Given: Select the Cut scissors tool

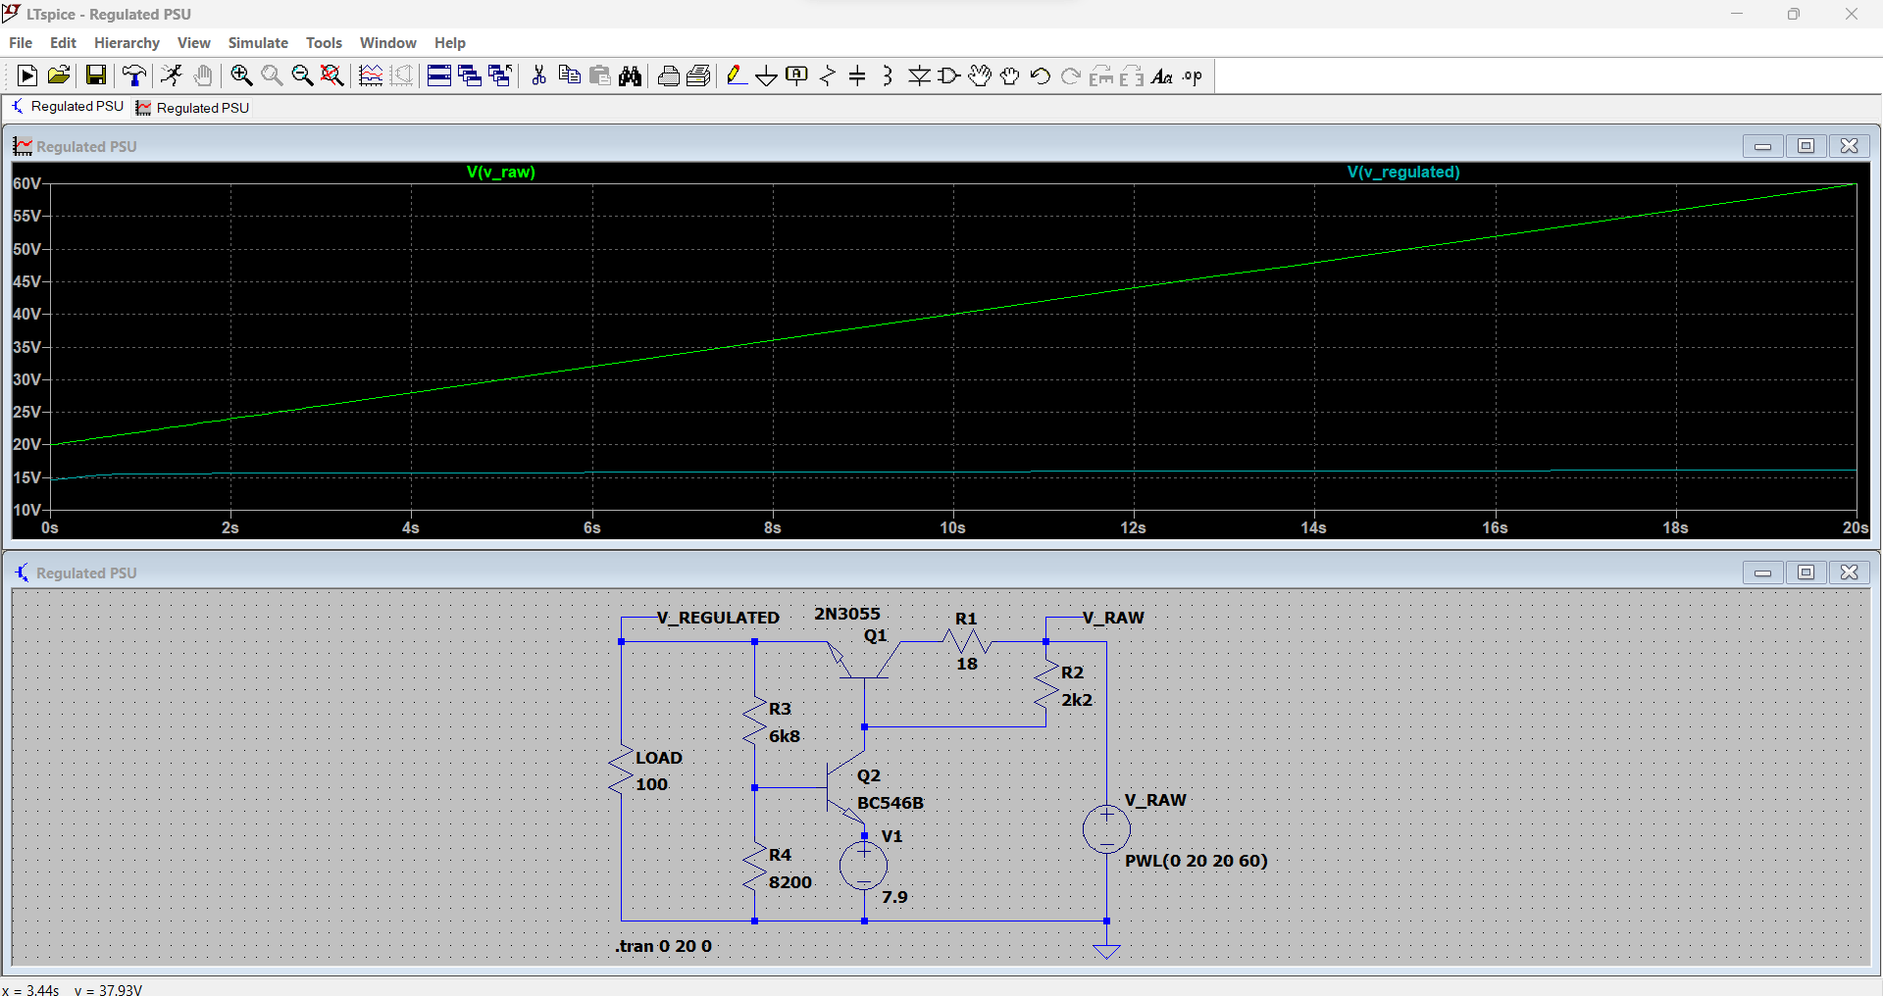Looking at the screenshot, I should [538, 75].
